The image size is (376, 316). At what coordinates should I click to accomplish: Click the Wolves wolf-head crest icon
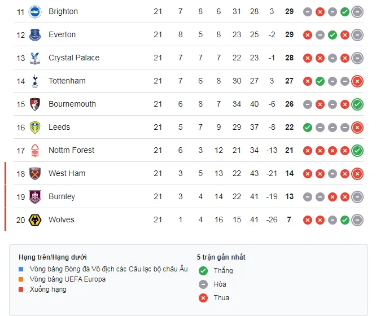pyautogui.click(x=35, y=220)
